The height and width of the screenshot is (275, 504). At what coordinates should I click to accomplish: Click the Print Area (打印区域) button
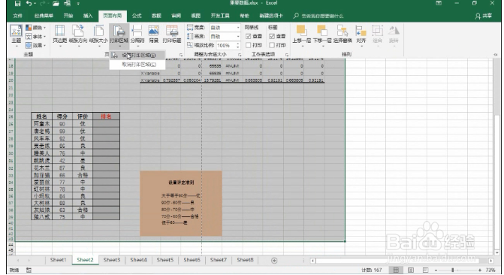pyautogui.click(x=119, y=36)
